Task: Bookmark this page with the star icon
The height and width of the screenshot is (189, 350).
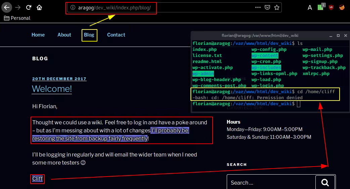Action: [x=277, y=7]
